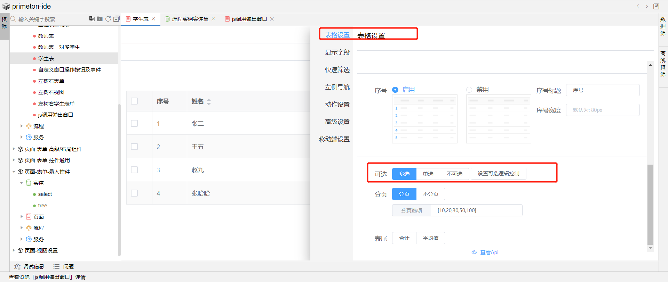This screenshot has width=668, height=282.
Task: Click the sort arrows beside 姓名 column
Action: (209, 102)
